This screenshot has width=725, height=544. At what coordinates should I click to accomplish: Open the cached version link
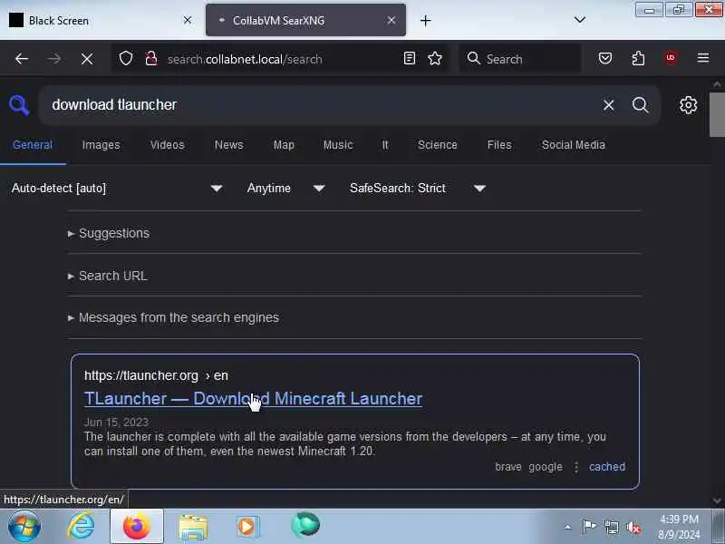tap(606, 467)
